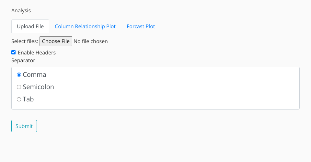
Task: Select the Tab separator radio button
Action: pos(19,99)
